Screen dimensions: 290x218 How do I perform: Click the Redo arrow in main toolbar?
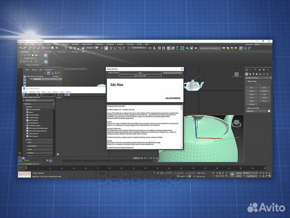[x=25, y=48]
